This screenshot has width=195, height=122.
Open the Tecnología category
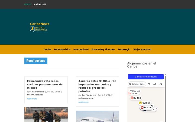(124, 49)
